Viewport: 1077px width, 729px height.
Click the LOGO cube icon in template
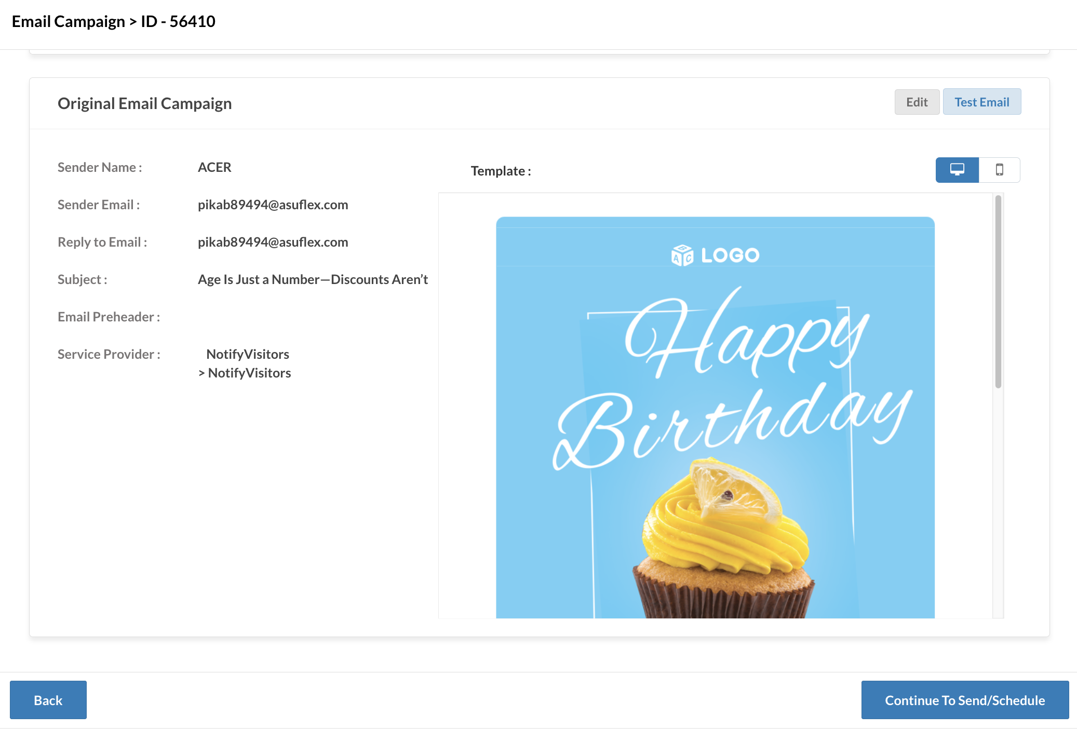(682, 255)
